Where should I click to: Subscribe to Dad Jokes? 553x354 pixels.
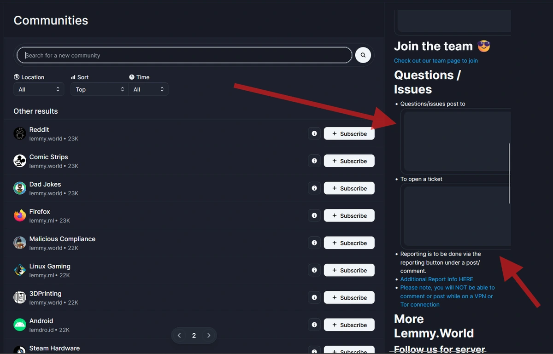click(349, 188)
